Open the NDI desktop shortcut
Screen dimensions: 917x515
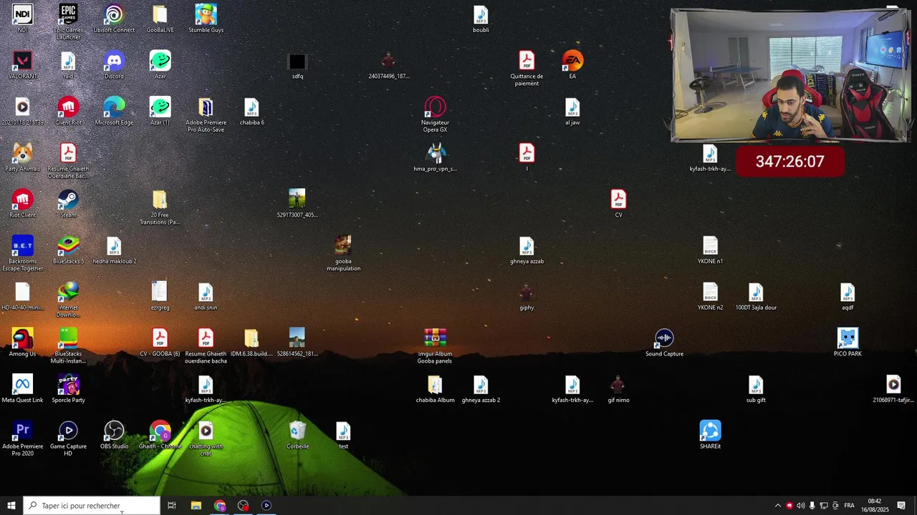[22, 14]
